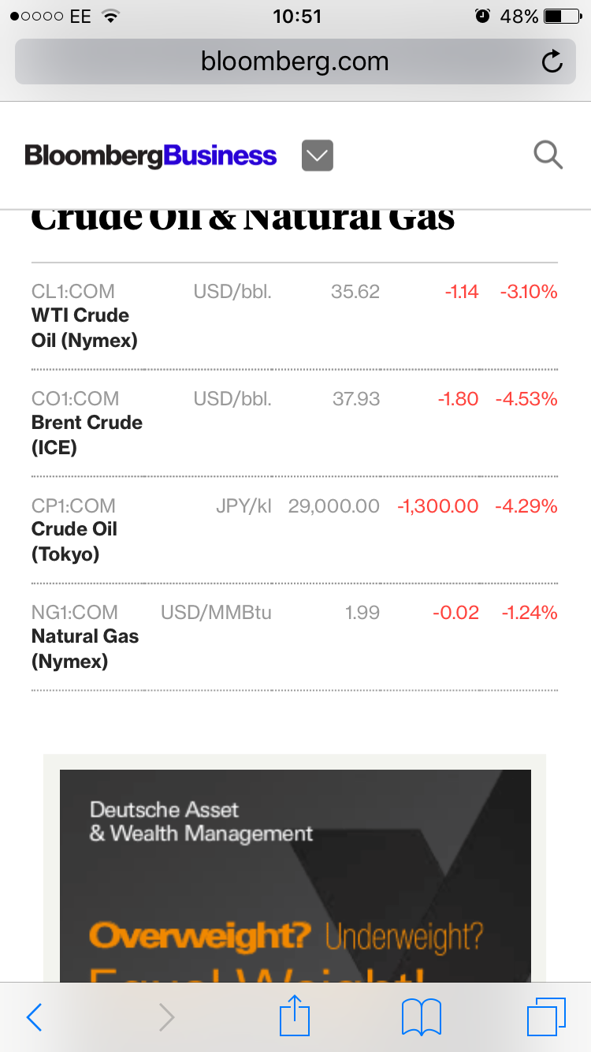Open the Crude Oil (Tokyo) quote
The height and width of the screenshot is (1052, 591).
click(74, 542)
